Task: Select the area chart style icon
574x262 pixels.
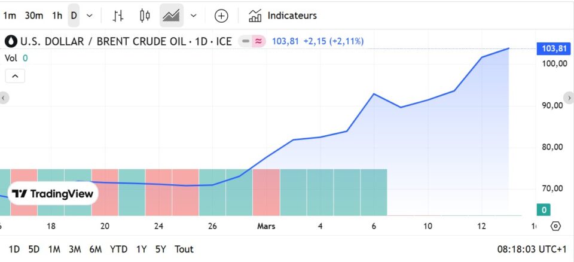Action: pos(172,16)
